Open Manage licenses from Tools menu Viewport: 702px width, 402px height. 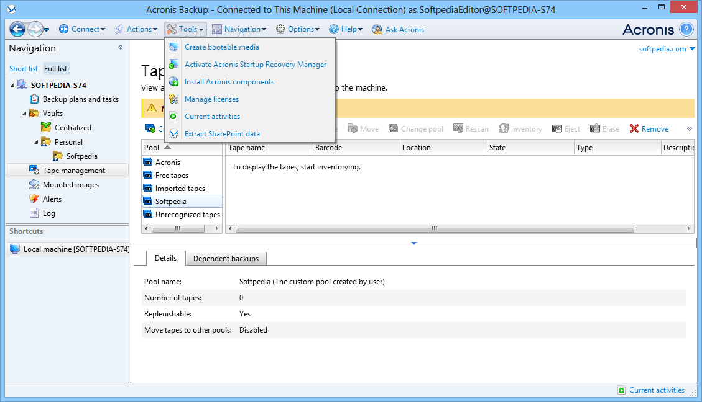click(x=250, y=99)
